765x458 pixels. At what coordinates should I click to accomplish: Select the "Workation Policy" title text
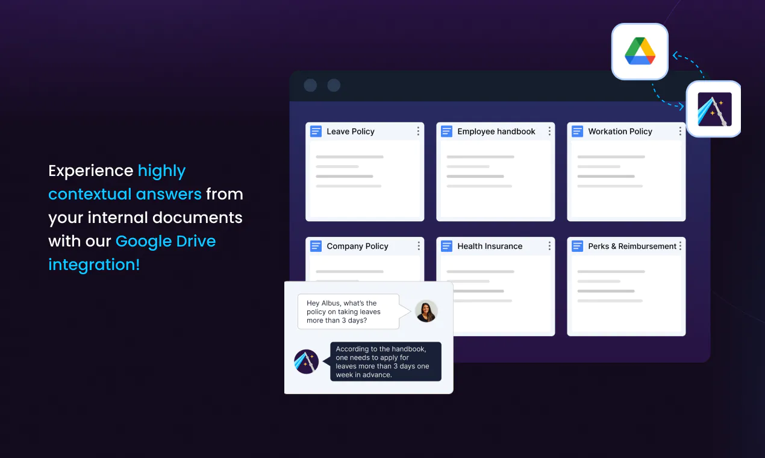pyautogui.click(x=620, y=131)
